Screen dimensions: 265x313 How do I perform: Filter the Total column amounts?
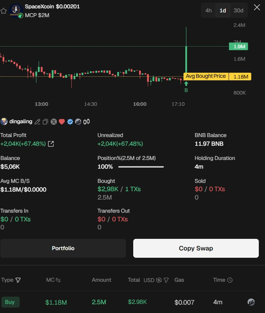click(x=166, y=280)
